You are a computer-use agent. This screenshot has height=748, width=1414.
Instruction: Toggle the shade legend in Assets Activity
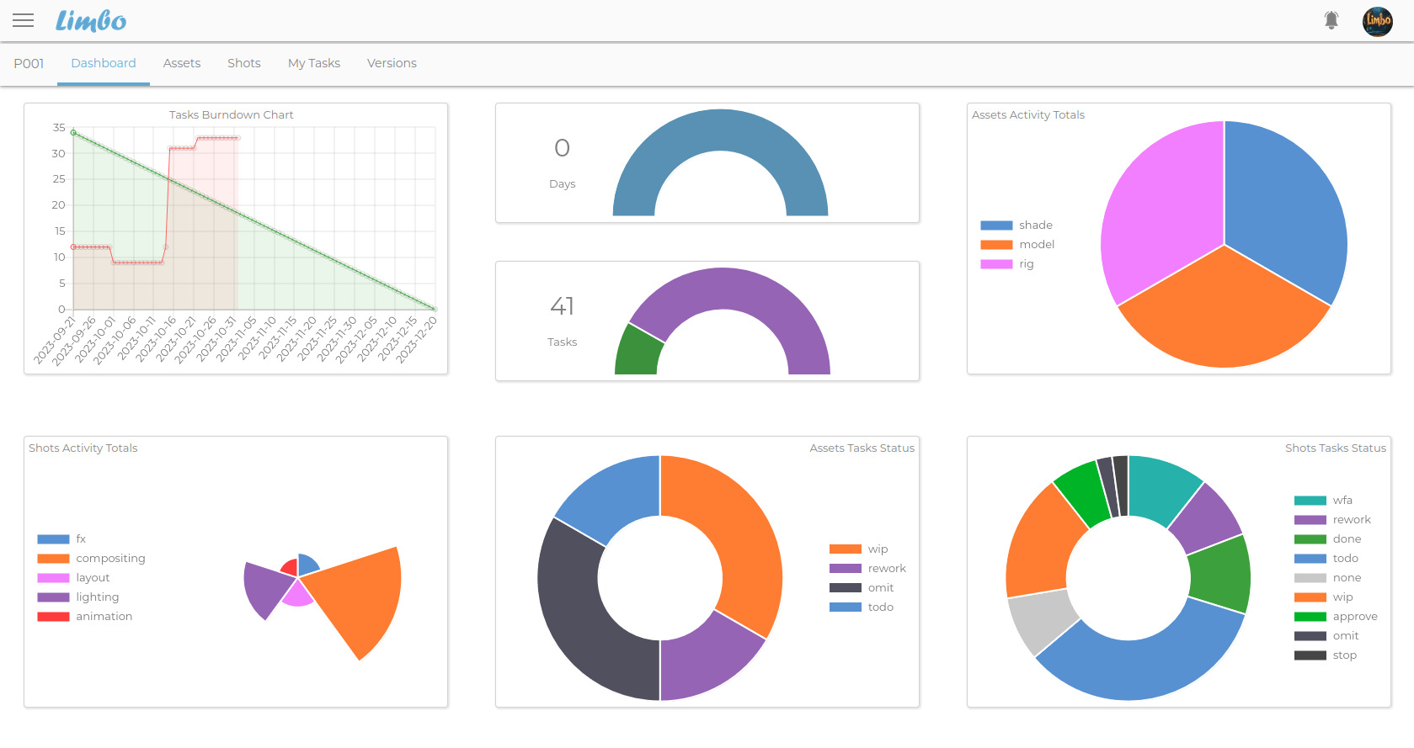click(x=1016, y=225)
